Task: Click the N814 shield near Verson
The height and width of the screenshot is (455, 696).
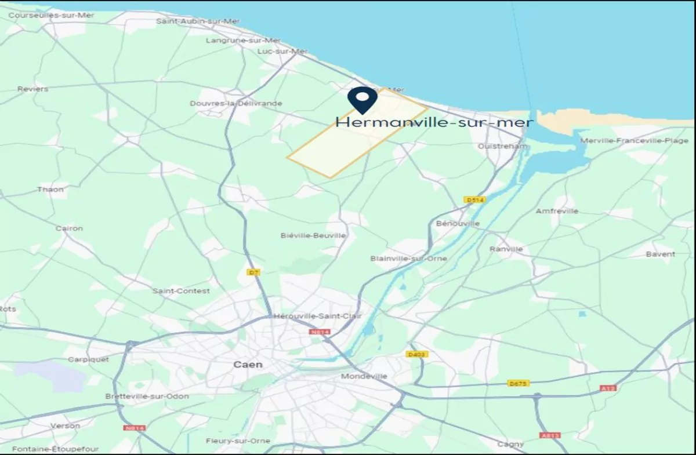Action: click(x=134, y=428)
